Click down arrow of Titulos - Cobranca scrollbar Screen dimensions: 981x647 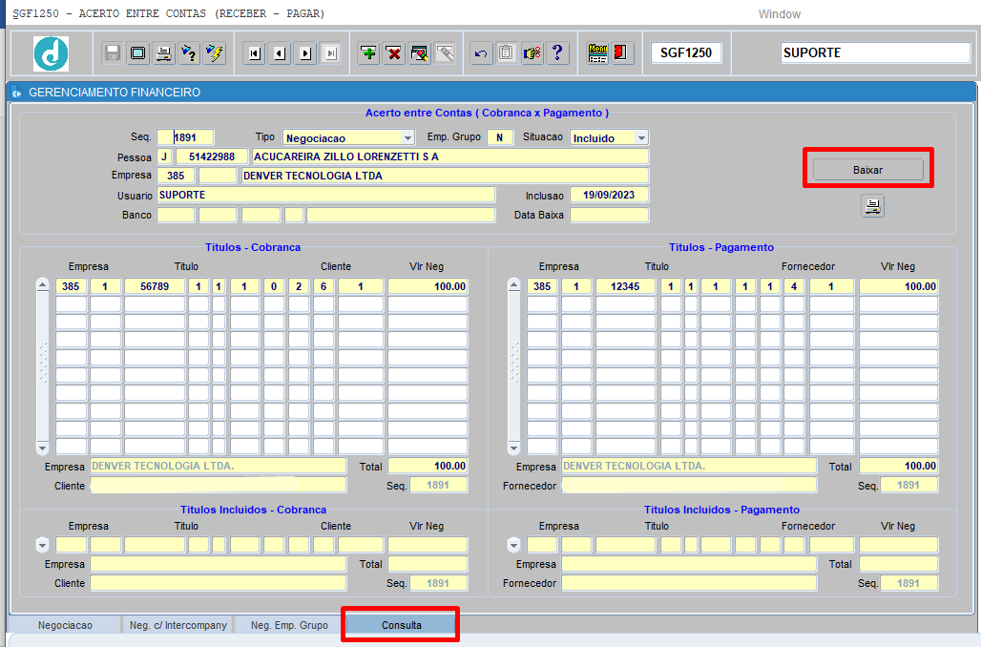pyautogui.click(x=43, y=448)
